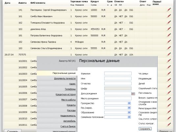Go to Автомобиль section
The image size is (176, 132).
(69, 121)
